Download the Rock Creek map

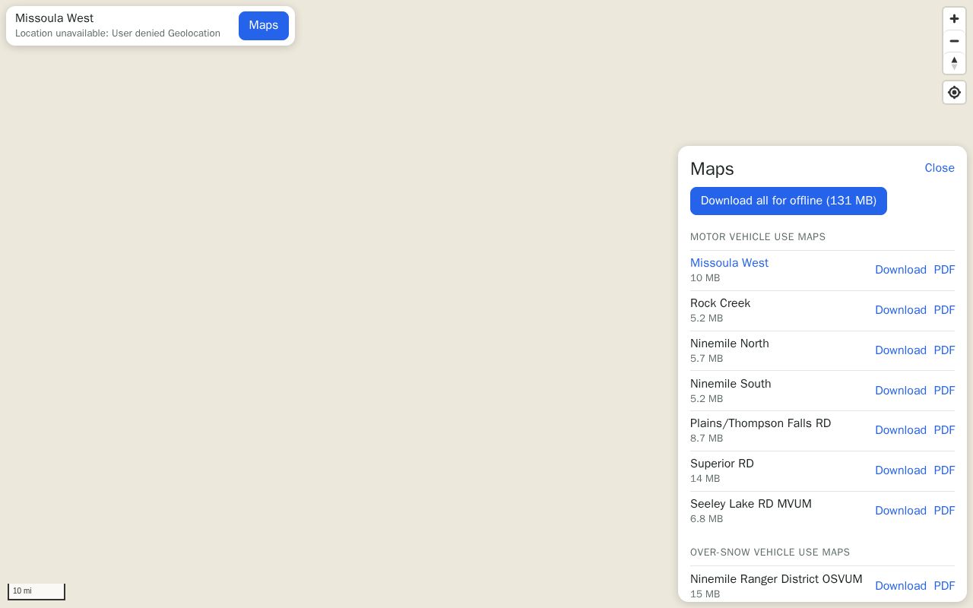coord(901,310)
